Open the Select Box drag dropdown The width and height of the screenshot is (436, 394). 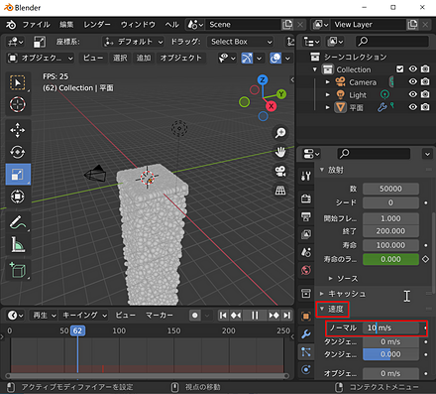(x=241, y=42)
